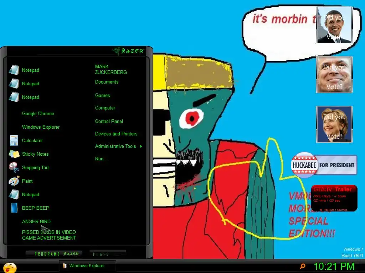Click the magnifier search icon in taskbar
Image resolution: width=365 pixels, height=273 pixels.
coord(303,266)
